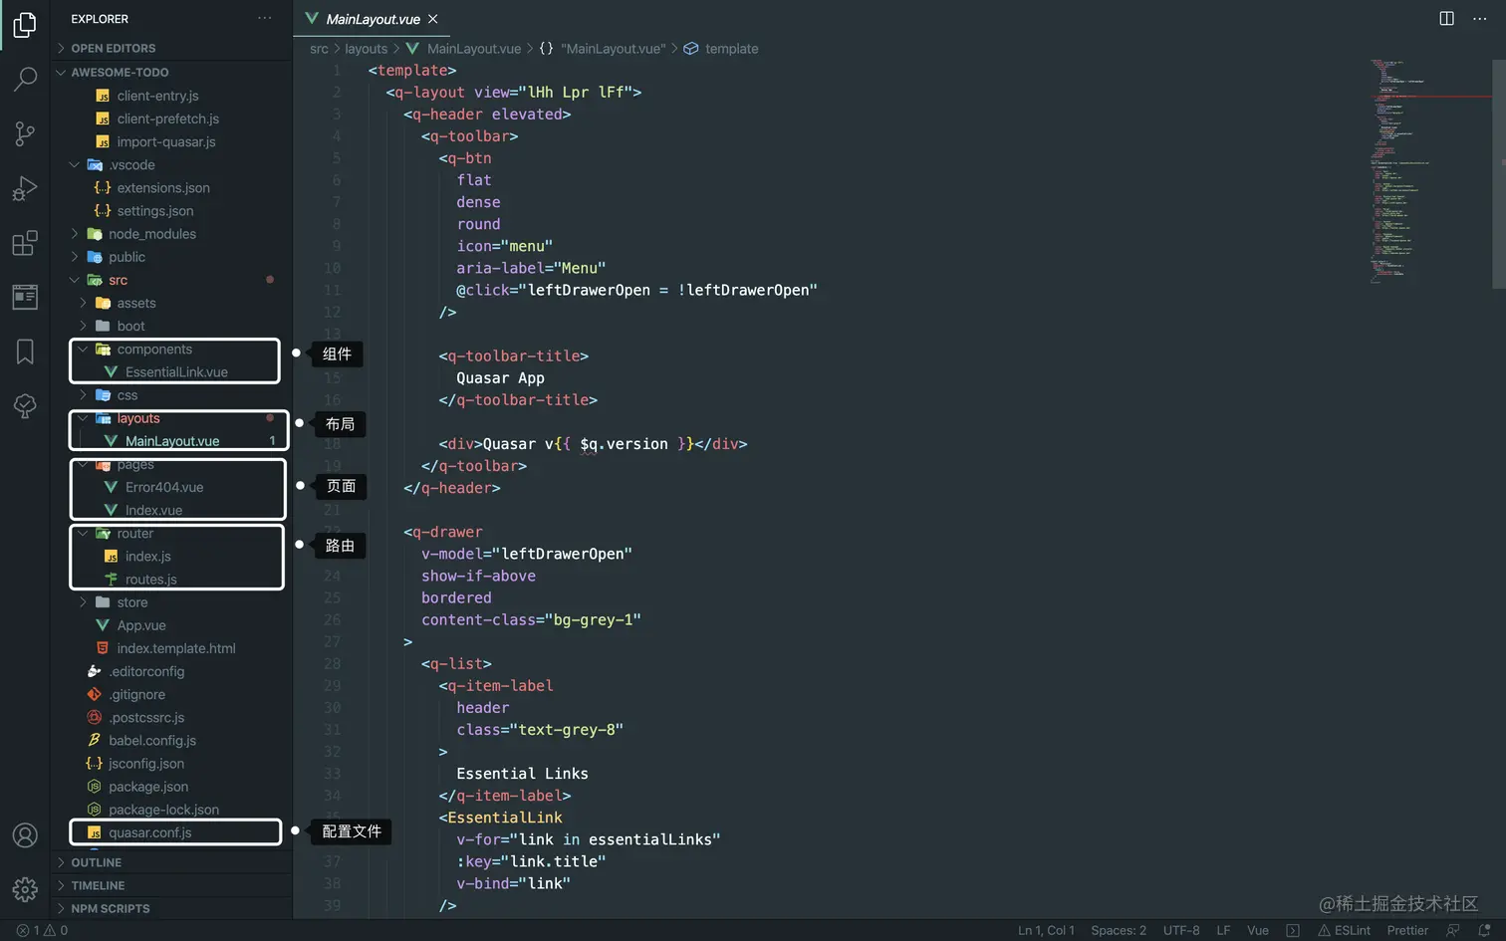Open the Search view in activity bar
Screen dimensions: 1506x941
[x=25, y=79]
